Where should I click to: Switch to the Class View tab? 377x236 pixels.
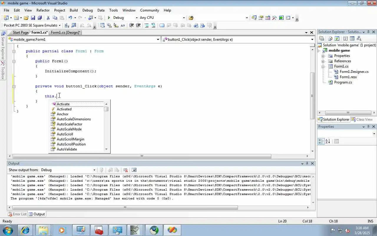(362, 119)
